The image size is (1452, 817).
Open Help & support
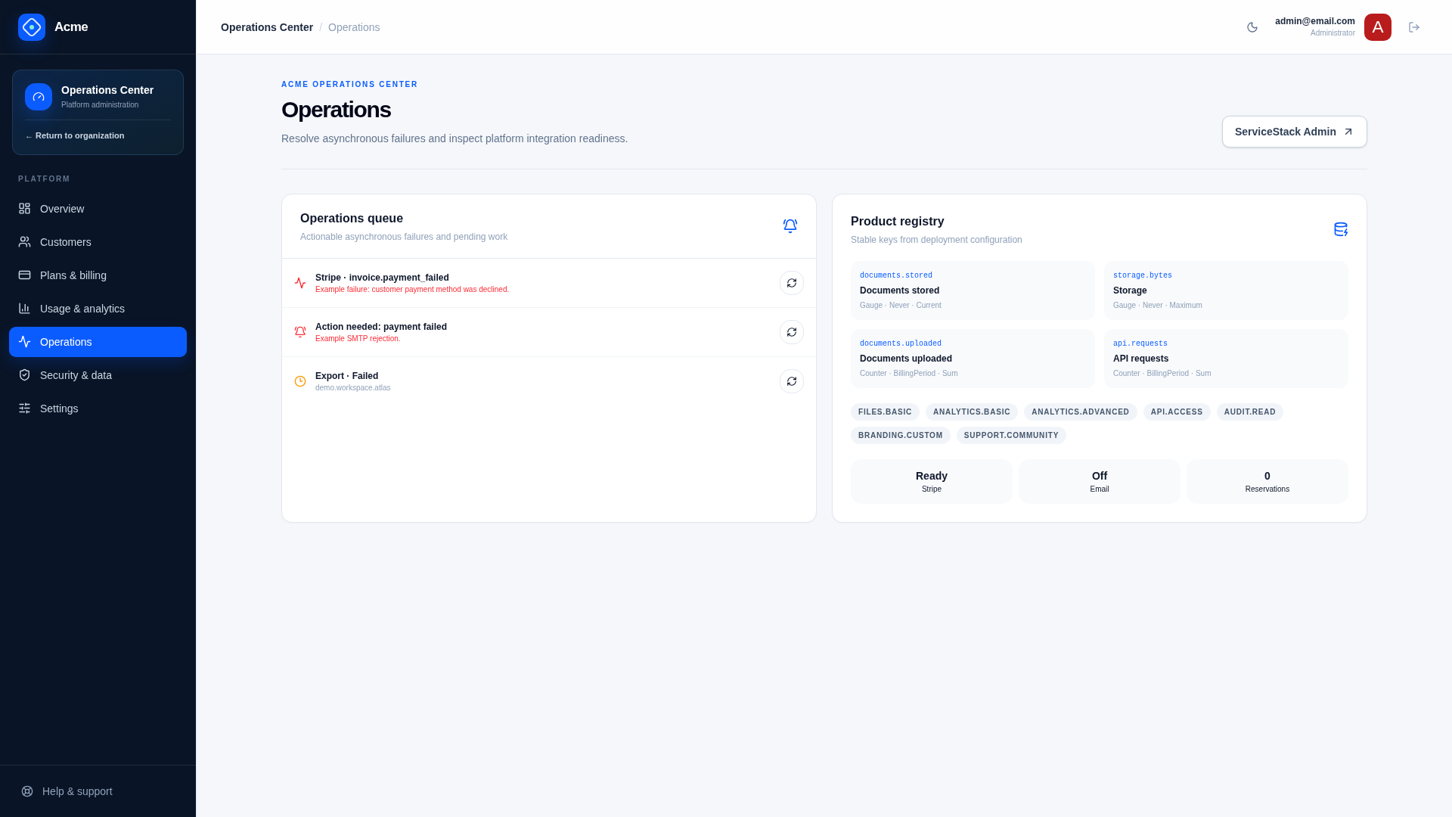[x=98, y=791]
